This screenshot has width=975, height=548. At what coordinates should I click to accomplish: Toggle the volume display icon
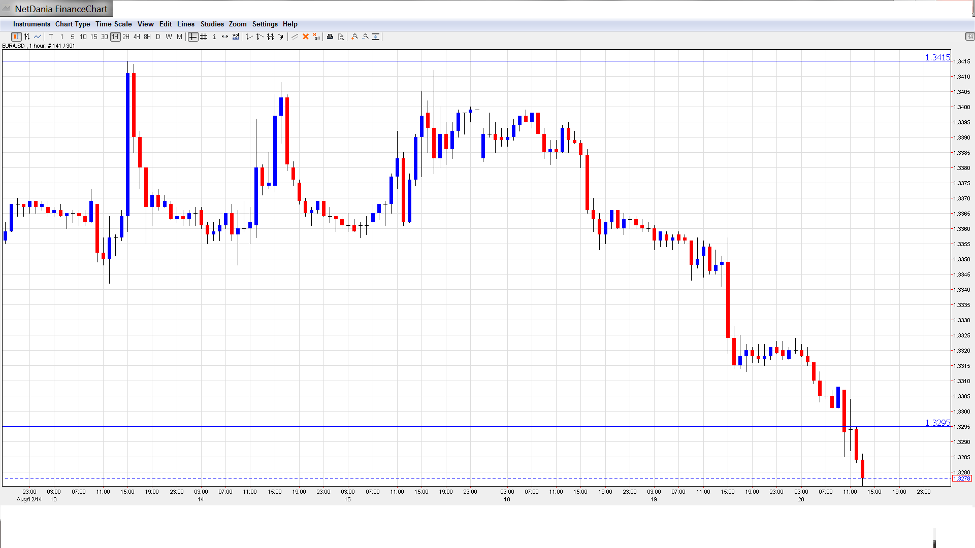(x=236, y=37)
